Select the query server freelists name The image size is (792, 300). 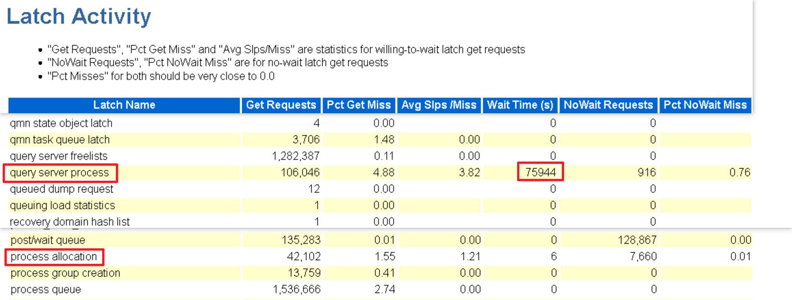pos(59,156)
